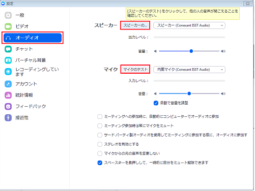Click the 接近性 accessibility icon
255x191 pixels.
[x=8, y=118]
